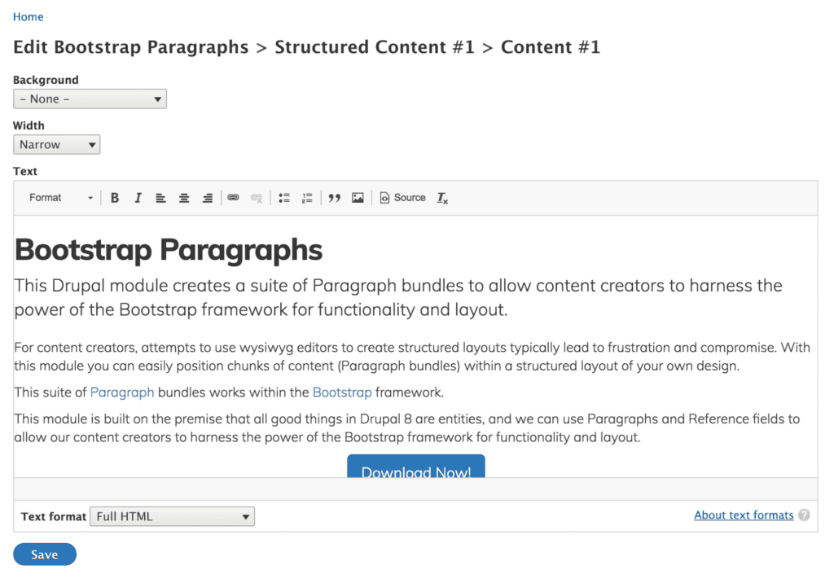Open the Text format dropdown
This screenshot has height=583, width=834.
pos(173,516)
